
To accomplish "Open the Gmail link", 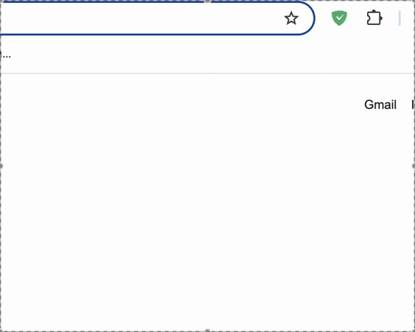I will point(381,104).
